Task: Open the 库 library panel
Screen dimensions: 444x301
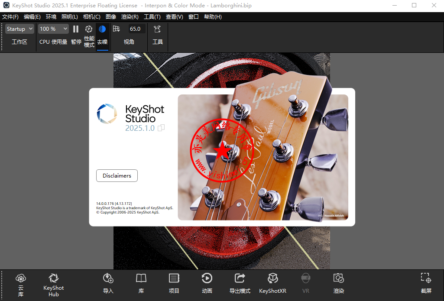Action: pyautogui.click(x=141, y=283)
